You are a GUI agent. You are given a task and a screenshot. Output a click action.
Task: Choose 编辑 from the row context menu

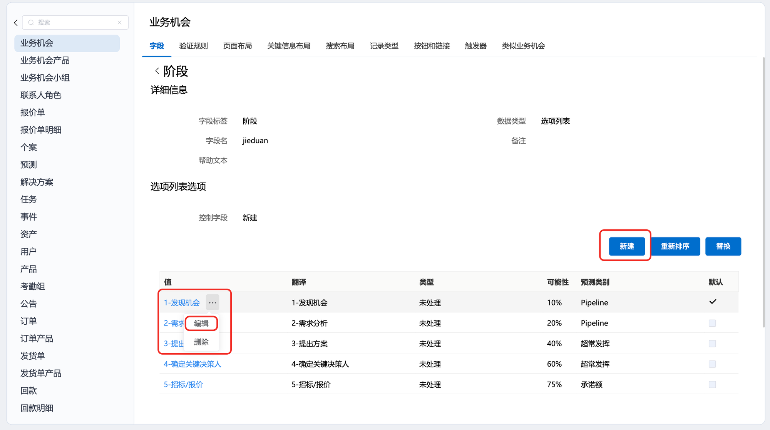point(201,324)
